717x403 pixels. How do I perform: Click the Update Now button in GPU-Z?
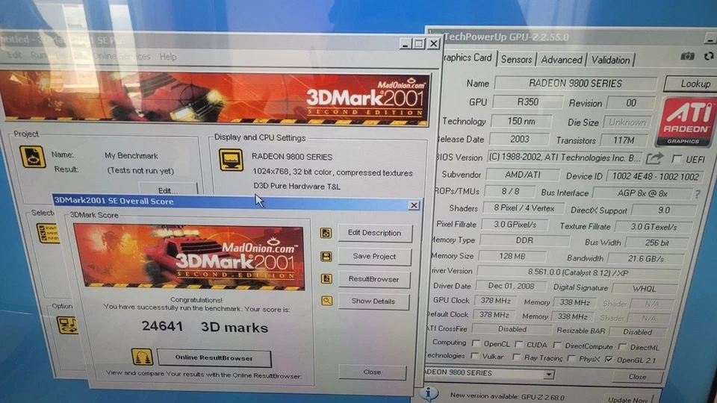[x=628, y=399]
